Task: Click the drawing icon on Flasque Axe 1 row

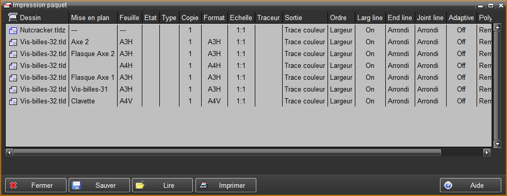Action: (13, 78)
